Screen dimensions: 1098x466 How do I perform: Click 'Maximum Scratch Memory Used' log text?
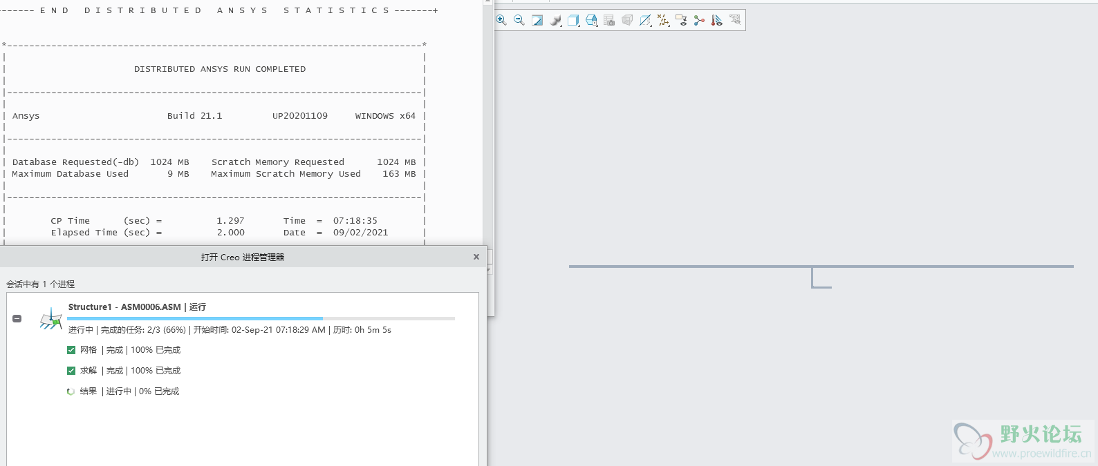pyautogui.click(x=286, y=174)
